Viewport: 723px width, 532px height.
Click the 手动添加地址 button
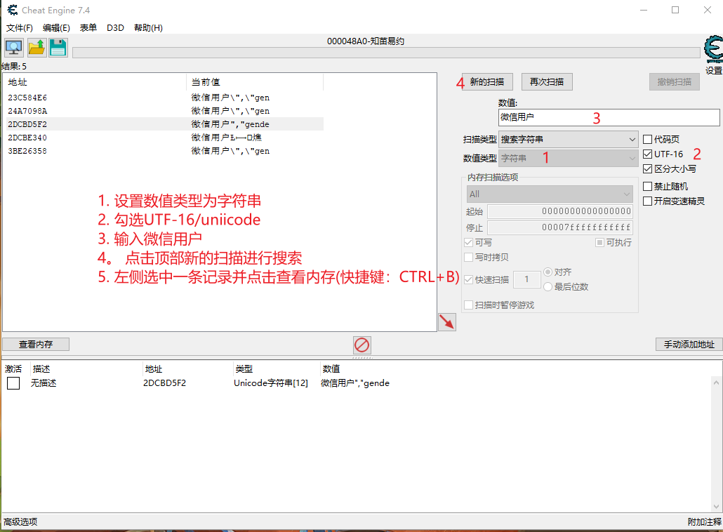point(689,345)
